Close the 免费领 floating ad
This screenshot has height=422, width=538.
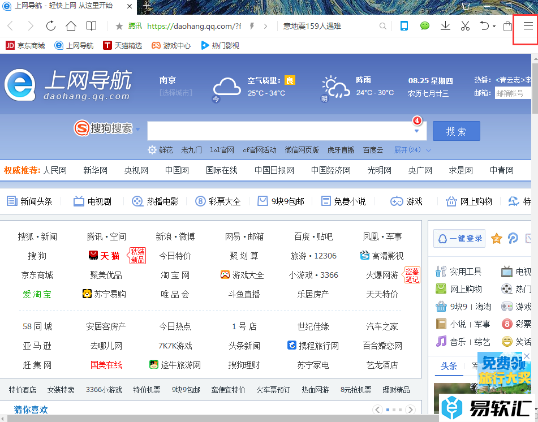pos(527,356)
